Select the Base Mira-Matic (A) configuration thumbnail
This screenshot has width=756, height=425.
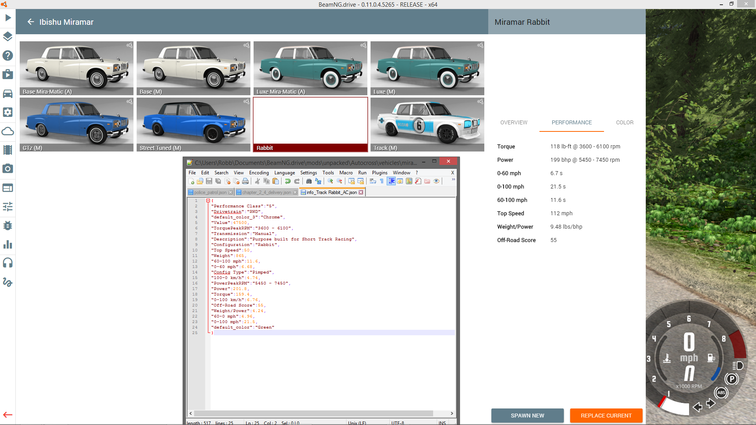76,68
